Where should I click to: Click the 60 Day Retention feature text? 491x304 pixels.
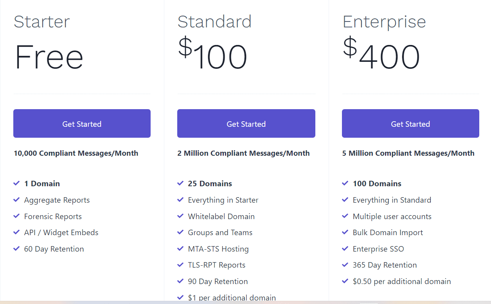tap(54, 248)
